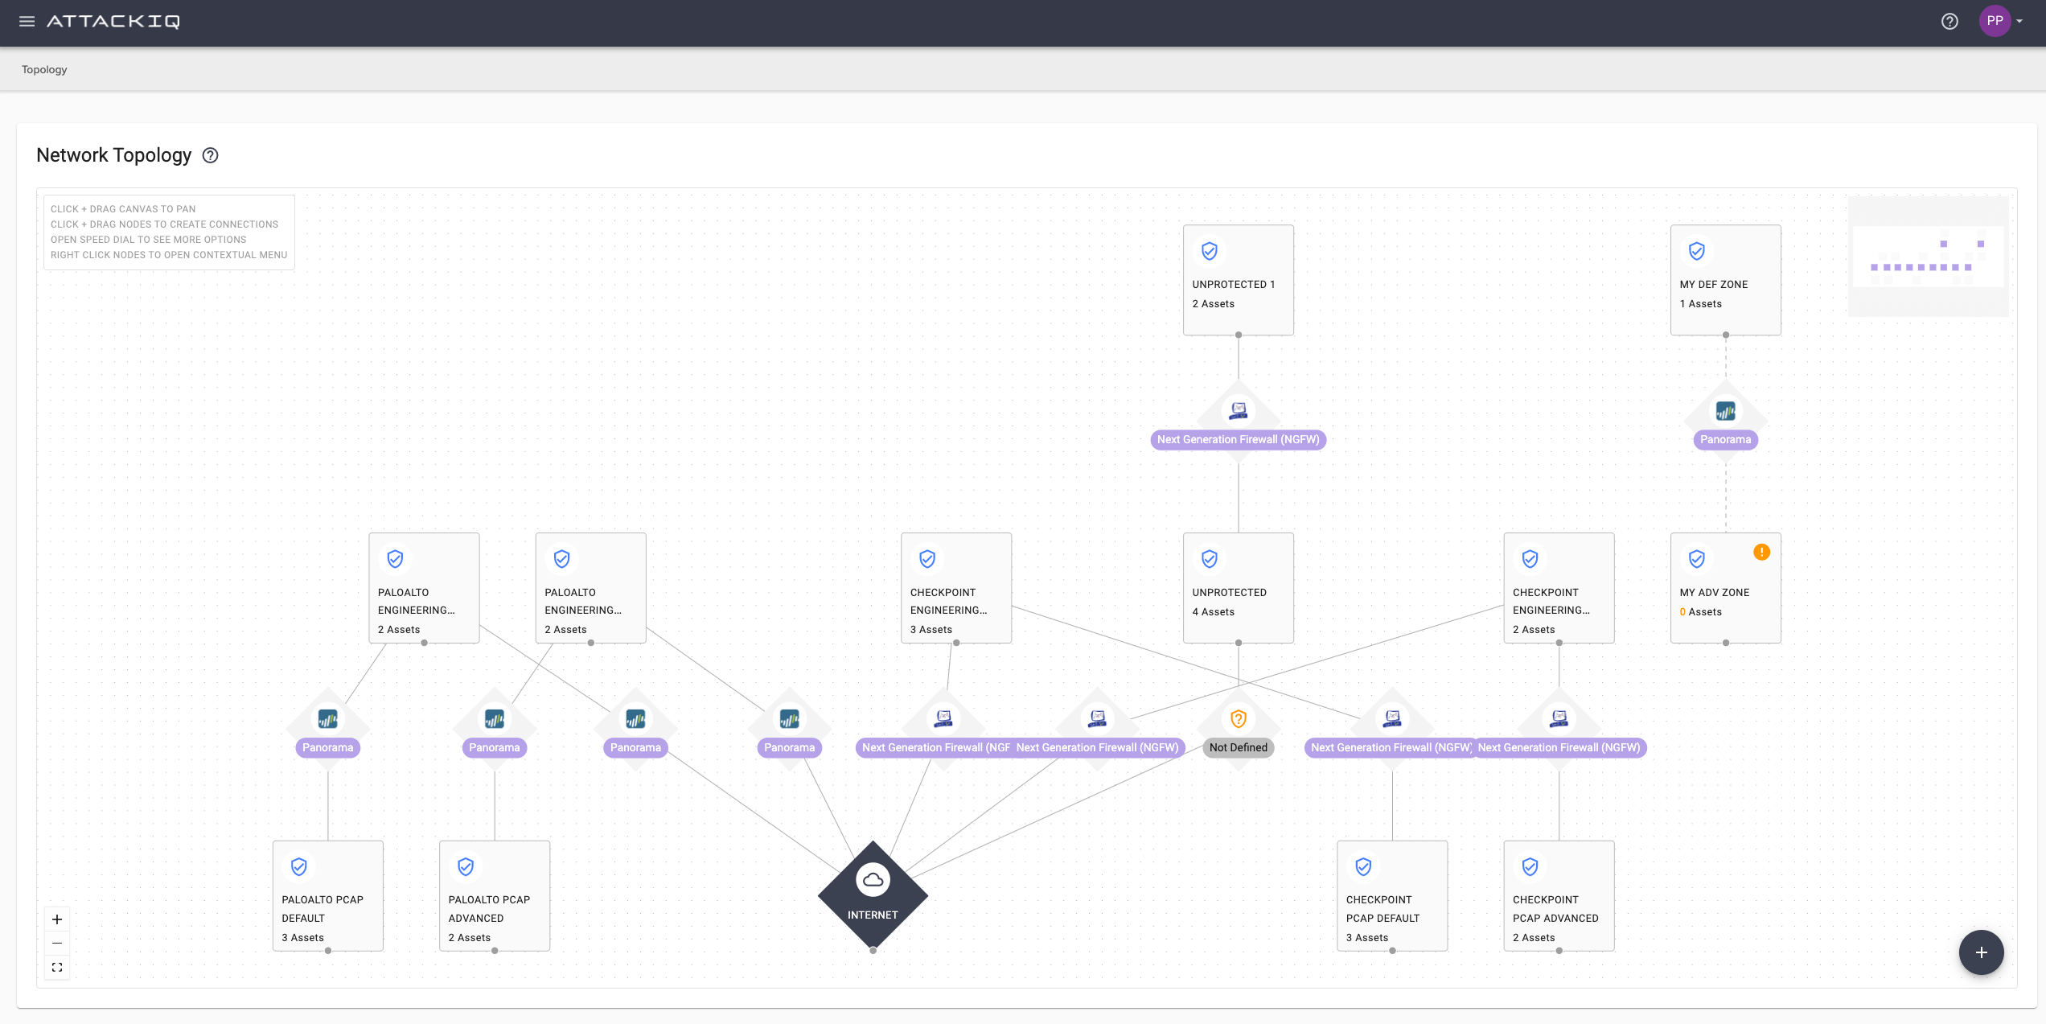Open the speed dial plus button
The image size is (2046, 1024).
click(x=1981, y=952)
